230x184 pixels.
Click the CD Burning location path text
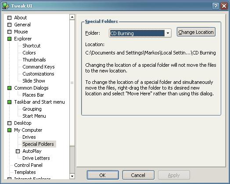151,53
